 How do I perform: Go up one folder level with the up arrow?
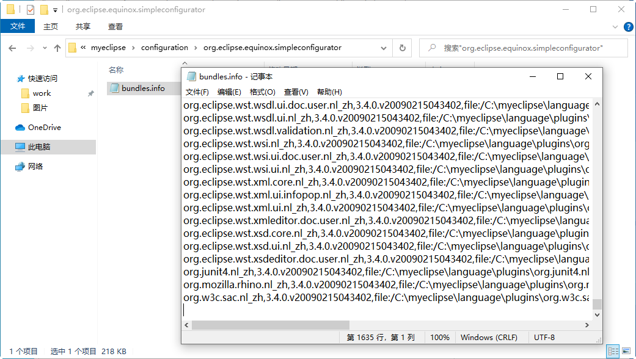(57, 48)
